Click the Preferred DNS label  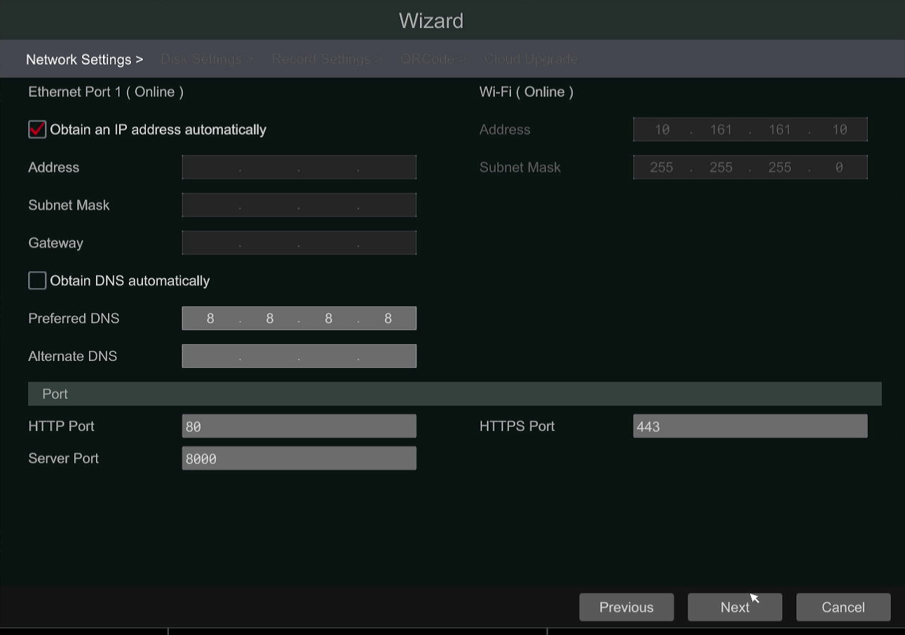[74, 318]
